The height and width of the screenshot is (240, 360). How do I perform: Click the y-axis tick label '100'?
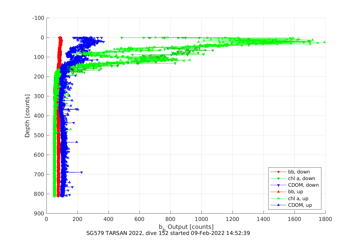click(x=39, y=57)
